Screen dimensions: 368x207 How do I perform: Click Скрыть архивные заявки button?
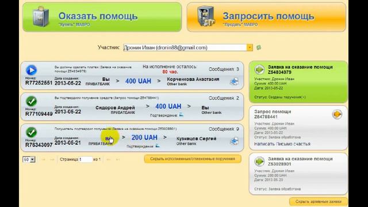(318, 201)
